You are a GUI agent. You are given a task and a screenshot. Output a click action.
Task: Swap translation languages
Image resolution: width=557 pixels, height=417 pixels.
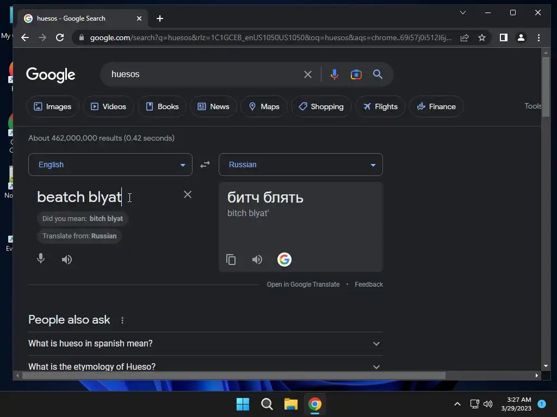[205, 165]
